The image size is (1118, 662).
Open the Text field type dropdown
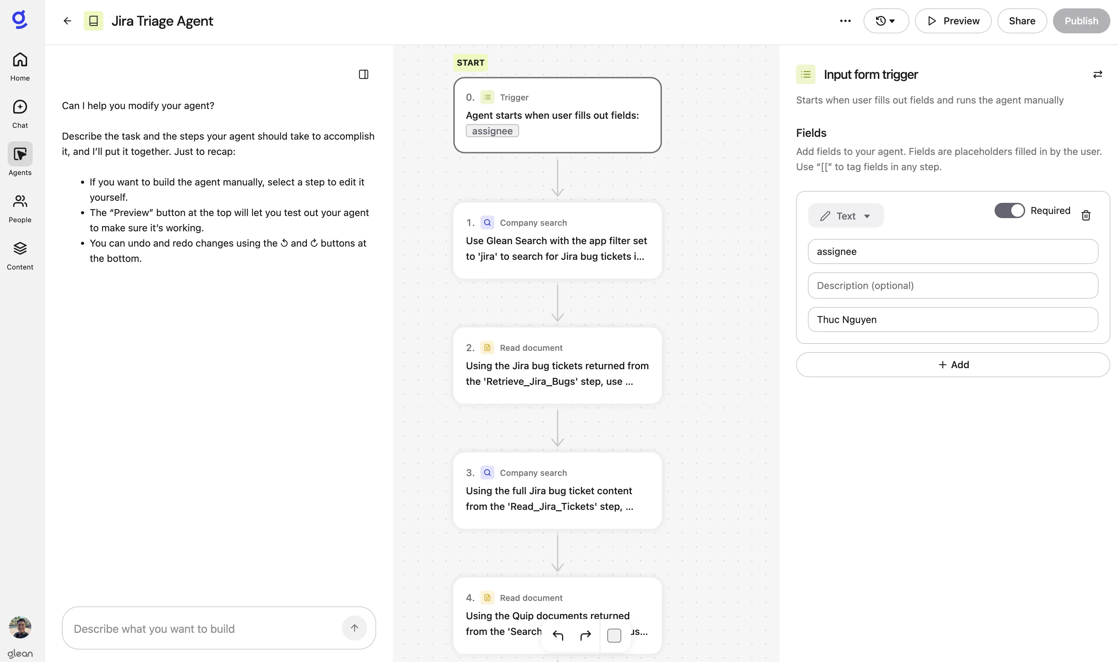click(x=846, y=216)
